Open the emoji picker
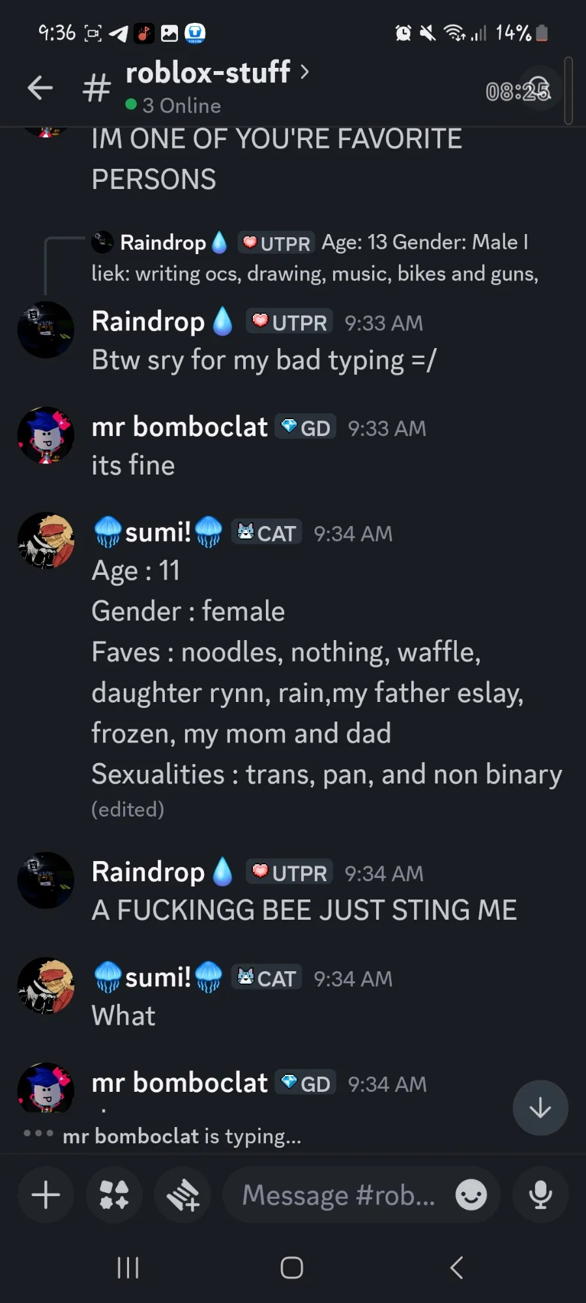The width and height of the screenshot is (586, 1303). (471, 1195)
